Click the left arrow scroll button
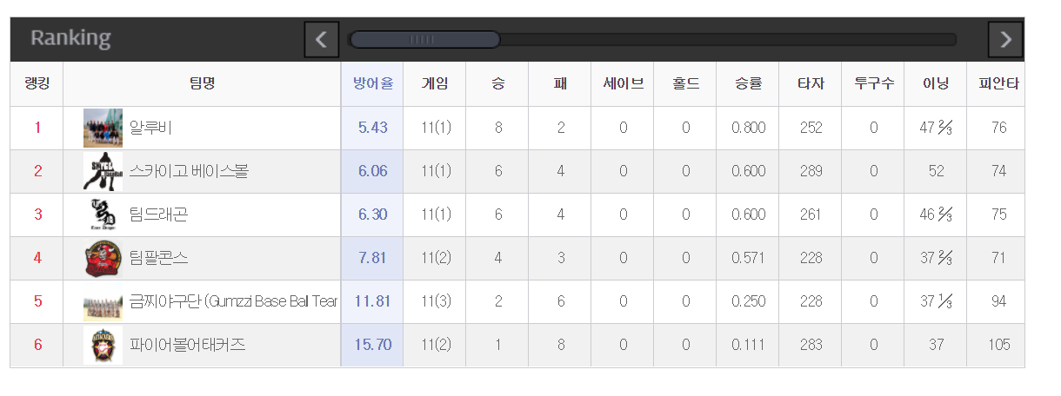Screen dimensions: 1061x396 pyautogui.click(x=322, y=40)
